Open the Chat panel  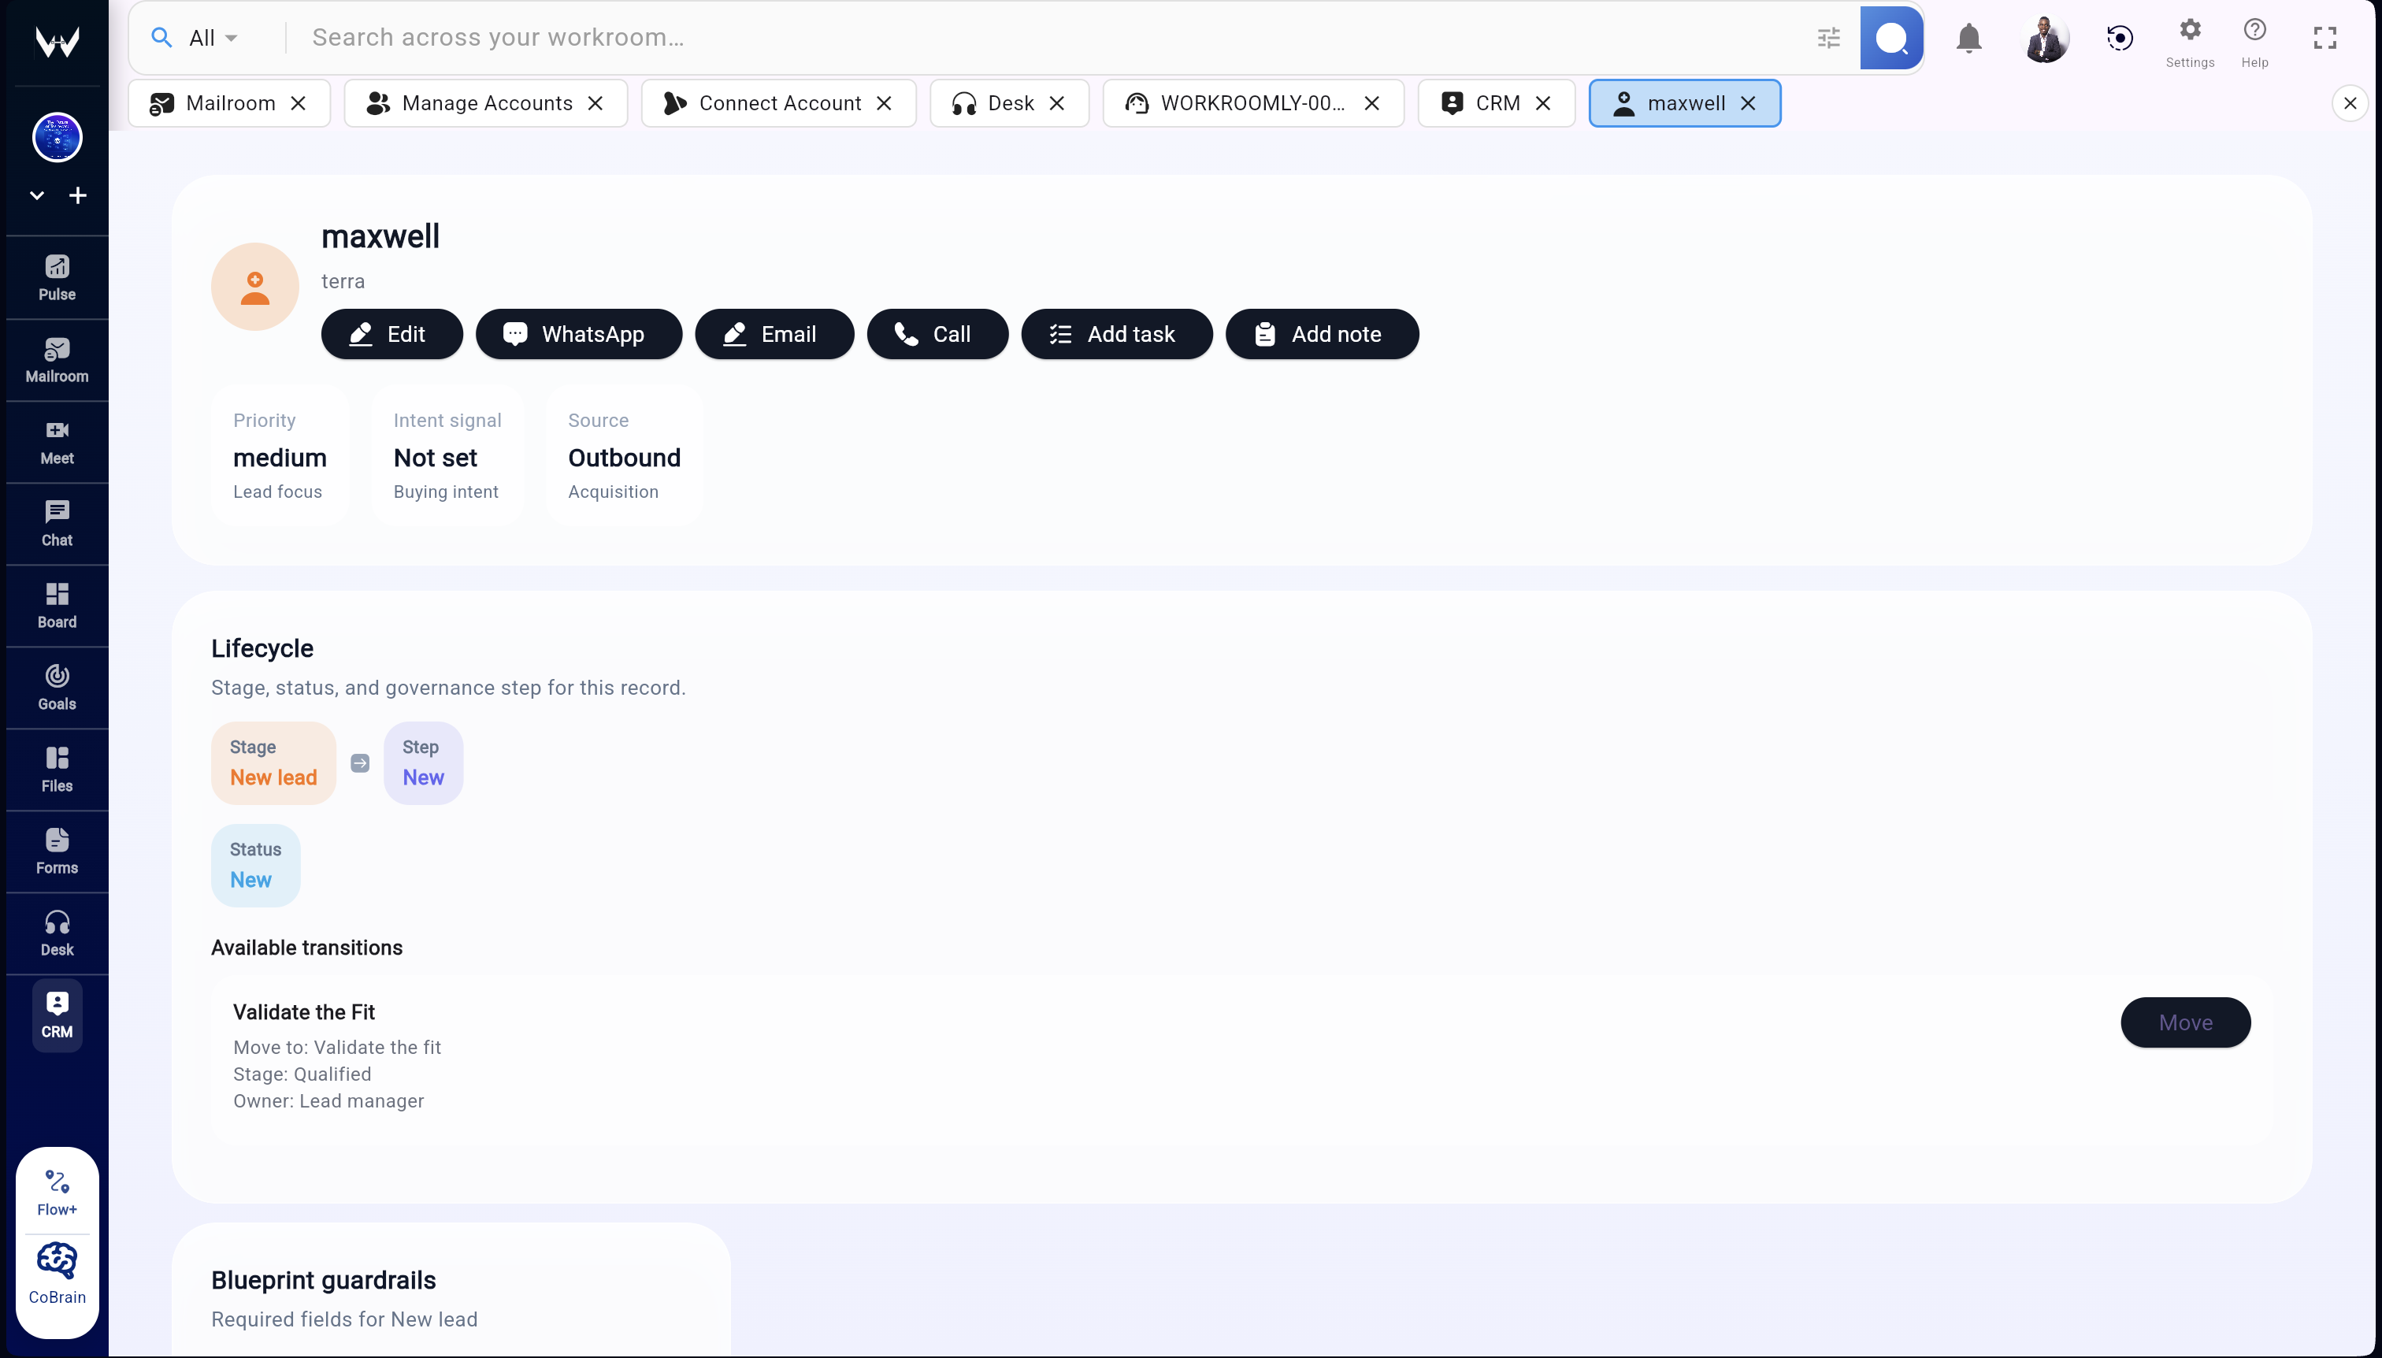tap(56, 523)
